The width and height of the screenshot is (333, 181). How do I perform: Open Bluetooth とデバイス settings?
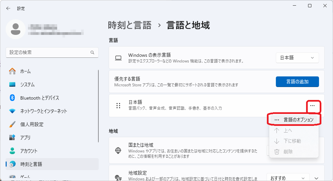[x=39, y=98]
